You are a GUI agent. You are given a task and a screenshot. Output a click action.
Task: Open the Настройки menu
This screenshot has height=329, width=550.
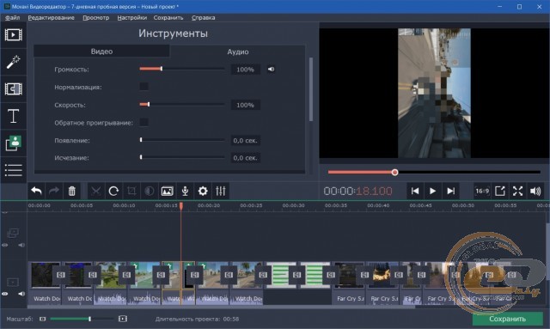[131, 17]
